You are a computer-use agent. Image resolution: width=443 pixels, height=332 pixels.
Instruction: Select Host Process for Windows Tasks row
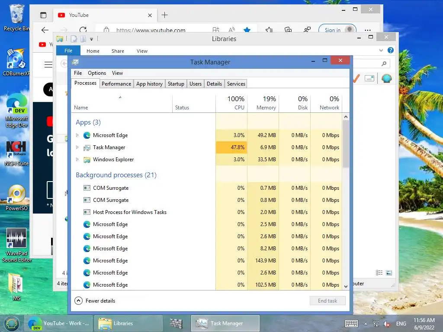point(206,212)
